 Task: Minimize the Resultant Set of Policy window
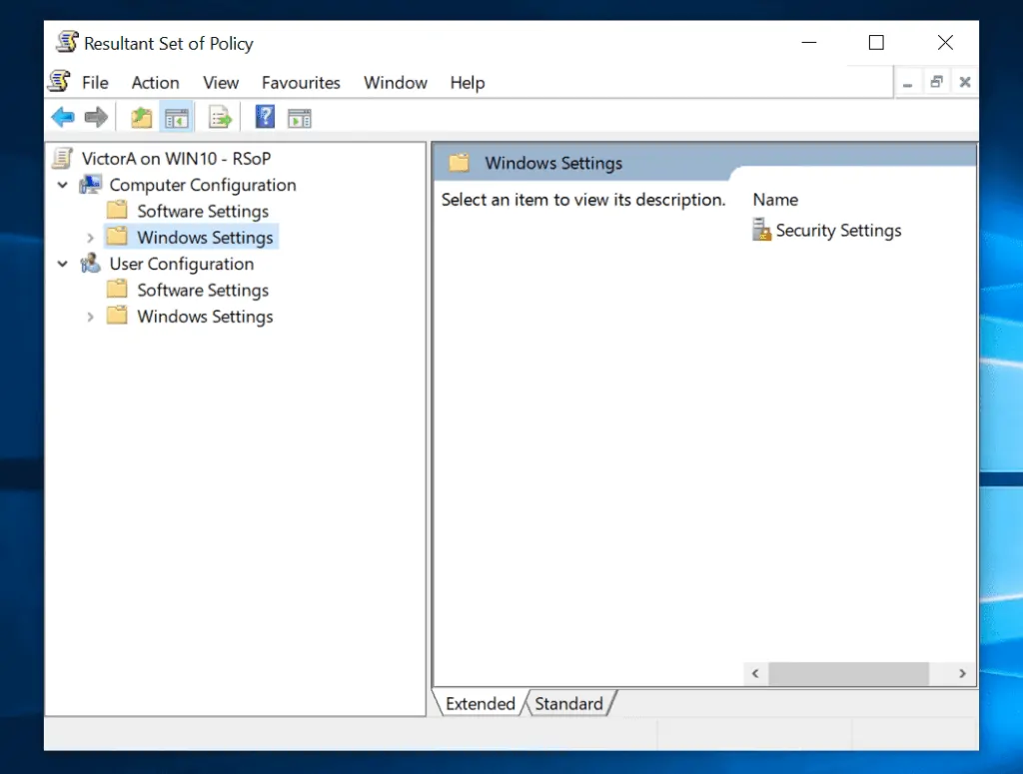[x=809, y=42]
